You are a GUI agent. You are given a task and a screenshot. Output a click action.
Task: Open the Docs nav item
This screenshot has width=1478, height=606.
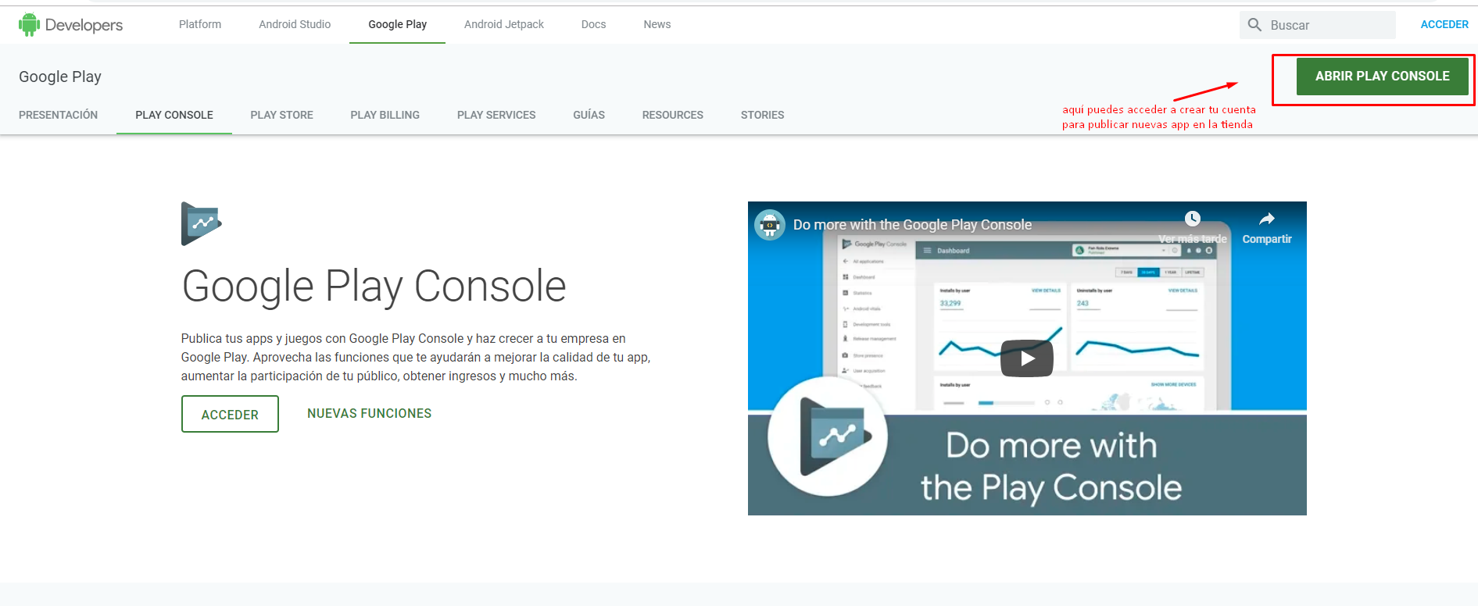(x=593, y=24)
